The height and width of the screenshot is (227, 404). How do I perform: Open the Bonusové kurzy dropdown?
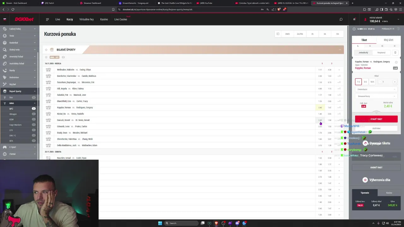376,96
